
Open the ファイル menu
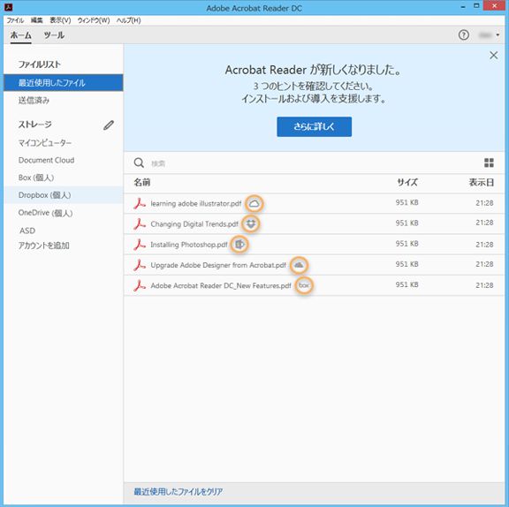(15, 20)
